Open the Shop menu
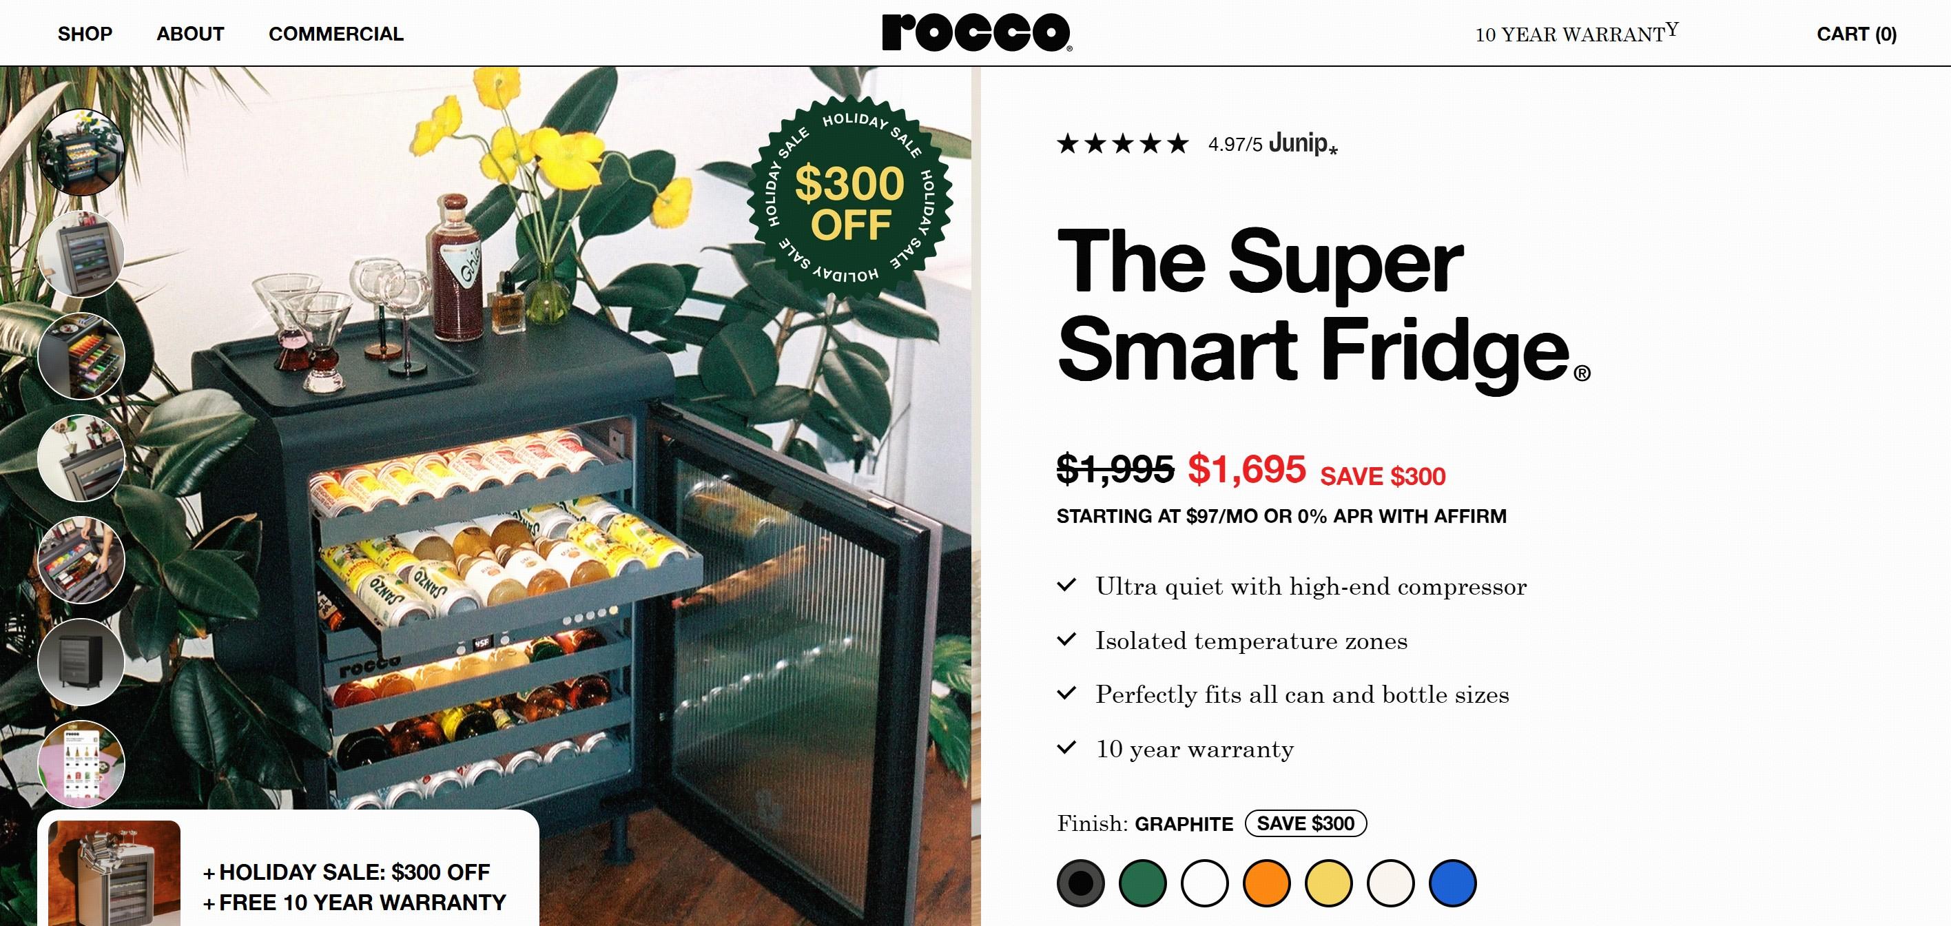The image size is (1951, 926). click(x=85, y=34)
